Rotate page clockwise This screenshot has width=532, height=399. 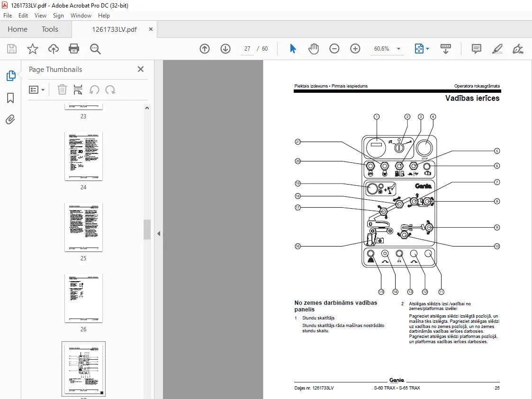point(110,90)
